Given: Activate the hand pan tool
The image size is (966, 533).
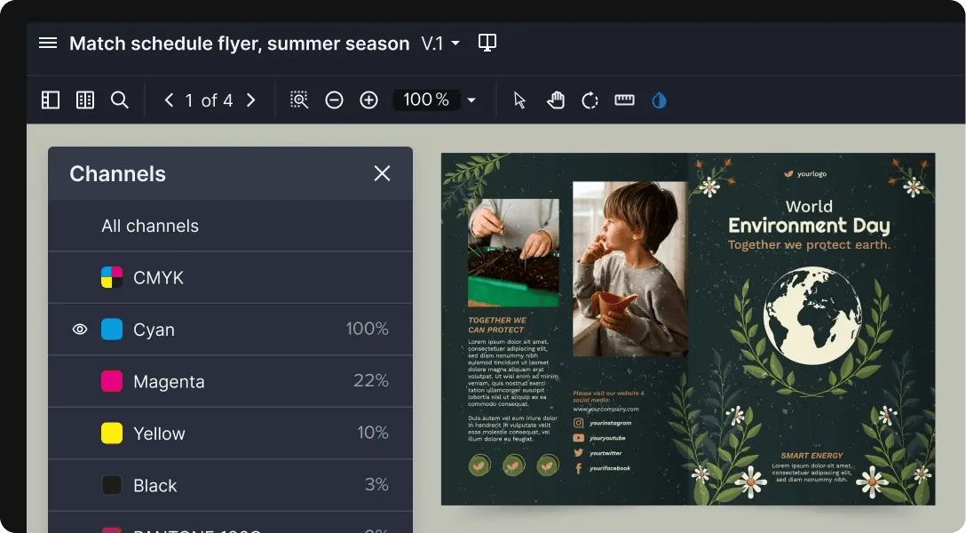Looking at the screenshot, I should 555,100.
